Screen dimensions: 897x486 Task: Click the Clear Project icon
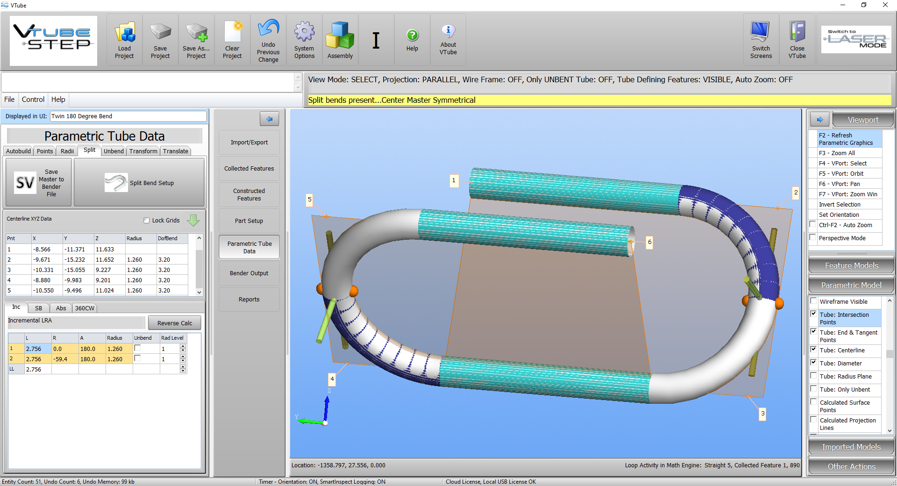(x=232, y=33)
